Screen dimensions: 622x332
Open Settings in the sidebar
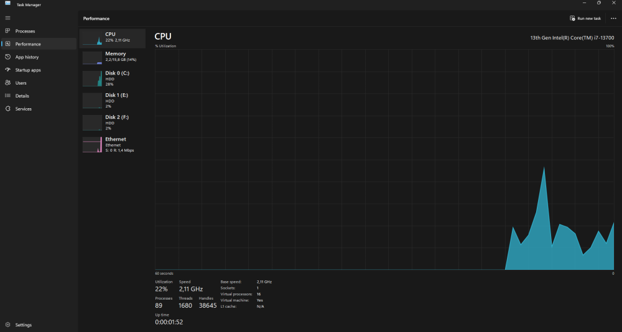click(x=39, y=325)
